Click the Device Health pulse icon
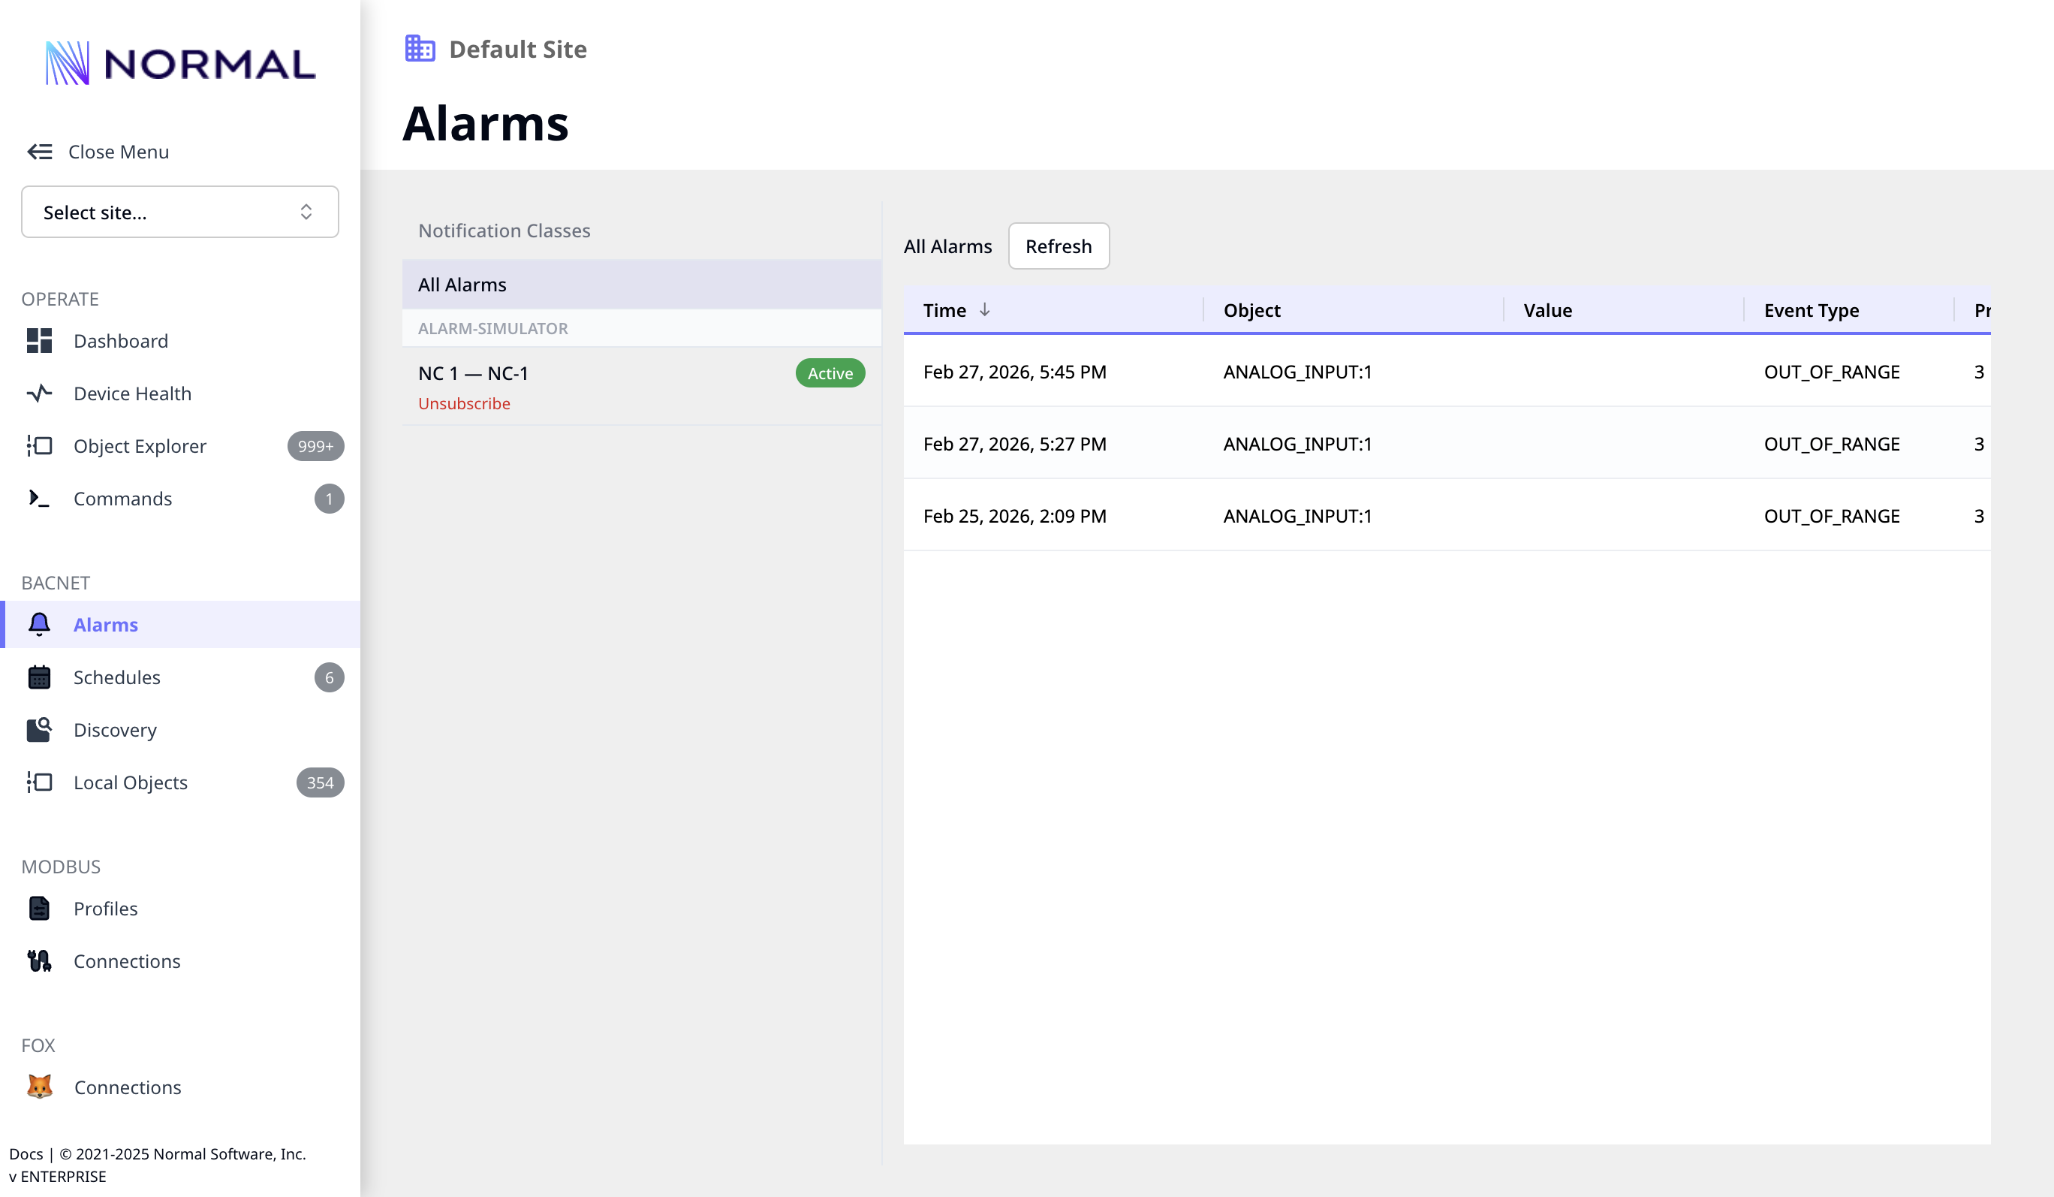This screenshot has height=1197, width=2054. [39, 393]
